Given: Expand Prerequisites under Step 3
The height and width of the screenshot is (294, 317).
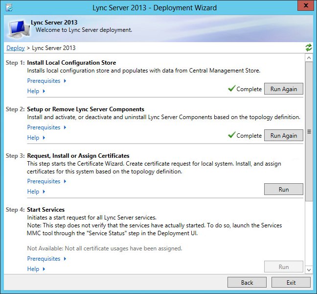Looking at the screenshot, I should pos(46,181).
